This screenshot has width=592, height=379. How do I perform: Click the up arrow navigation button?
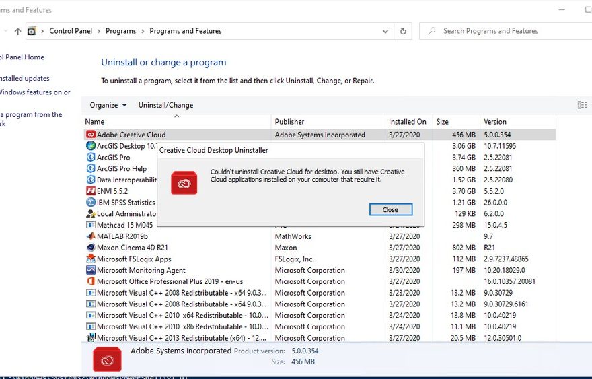tap(17, 32)
